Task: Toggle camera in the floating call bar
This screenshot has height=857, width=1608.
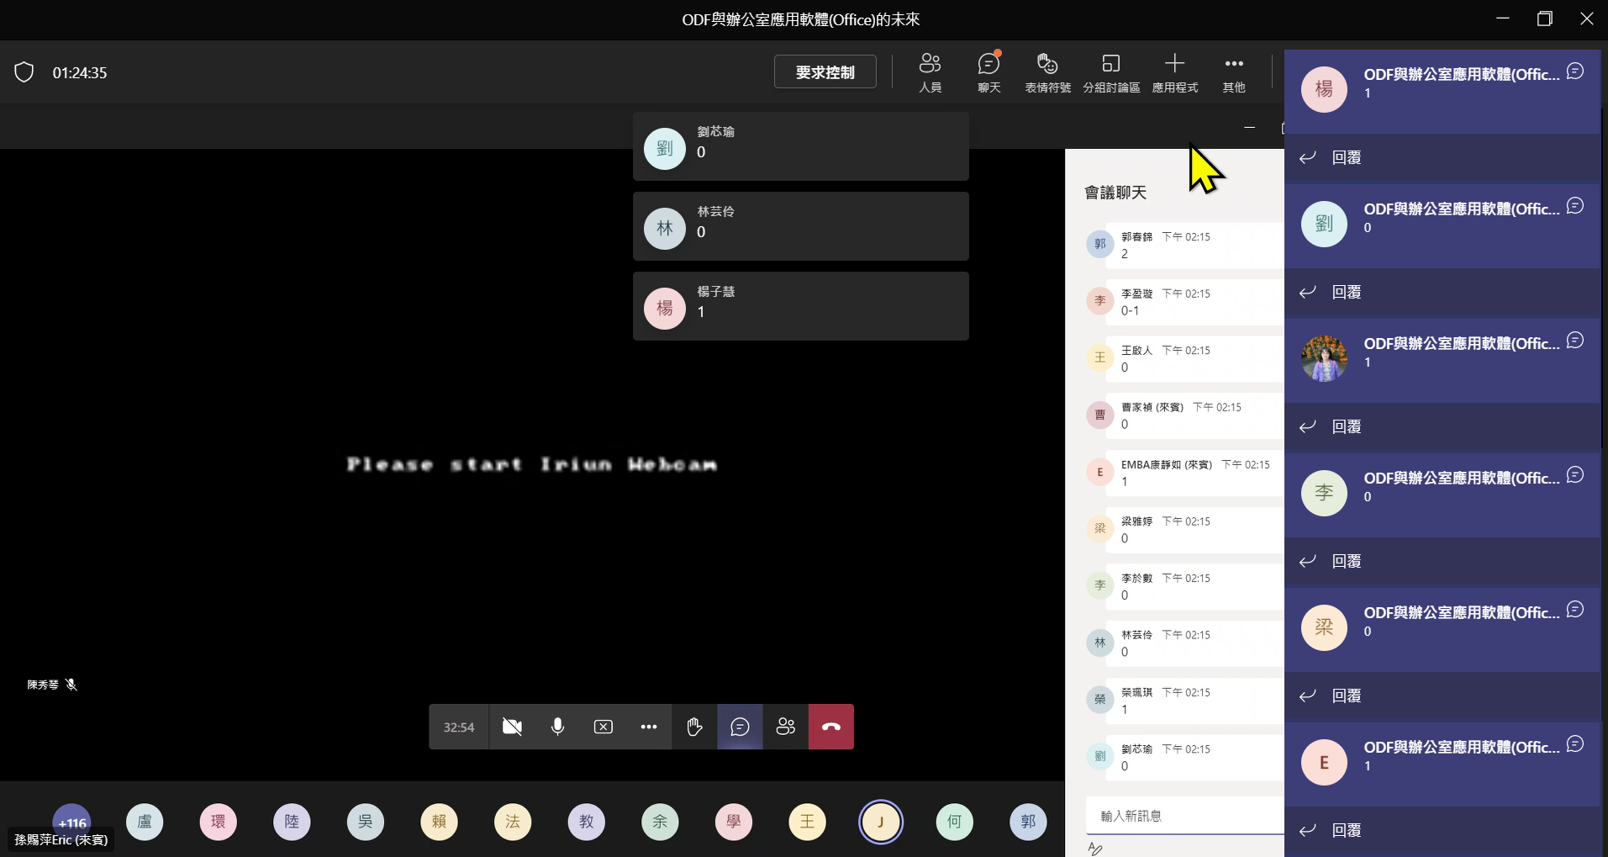Action: [512, 727]
